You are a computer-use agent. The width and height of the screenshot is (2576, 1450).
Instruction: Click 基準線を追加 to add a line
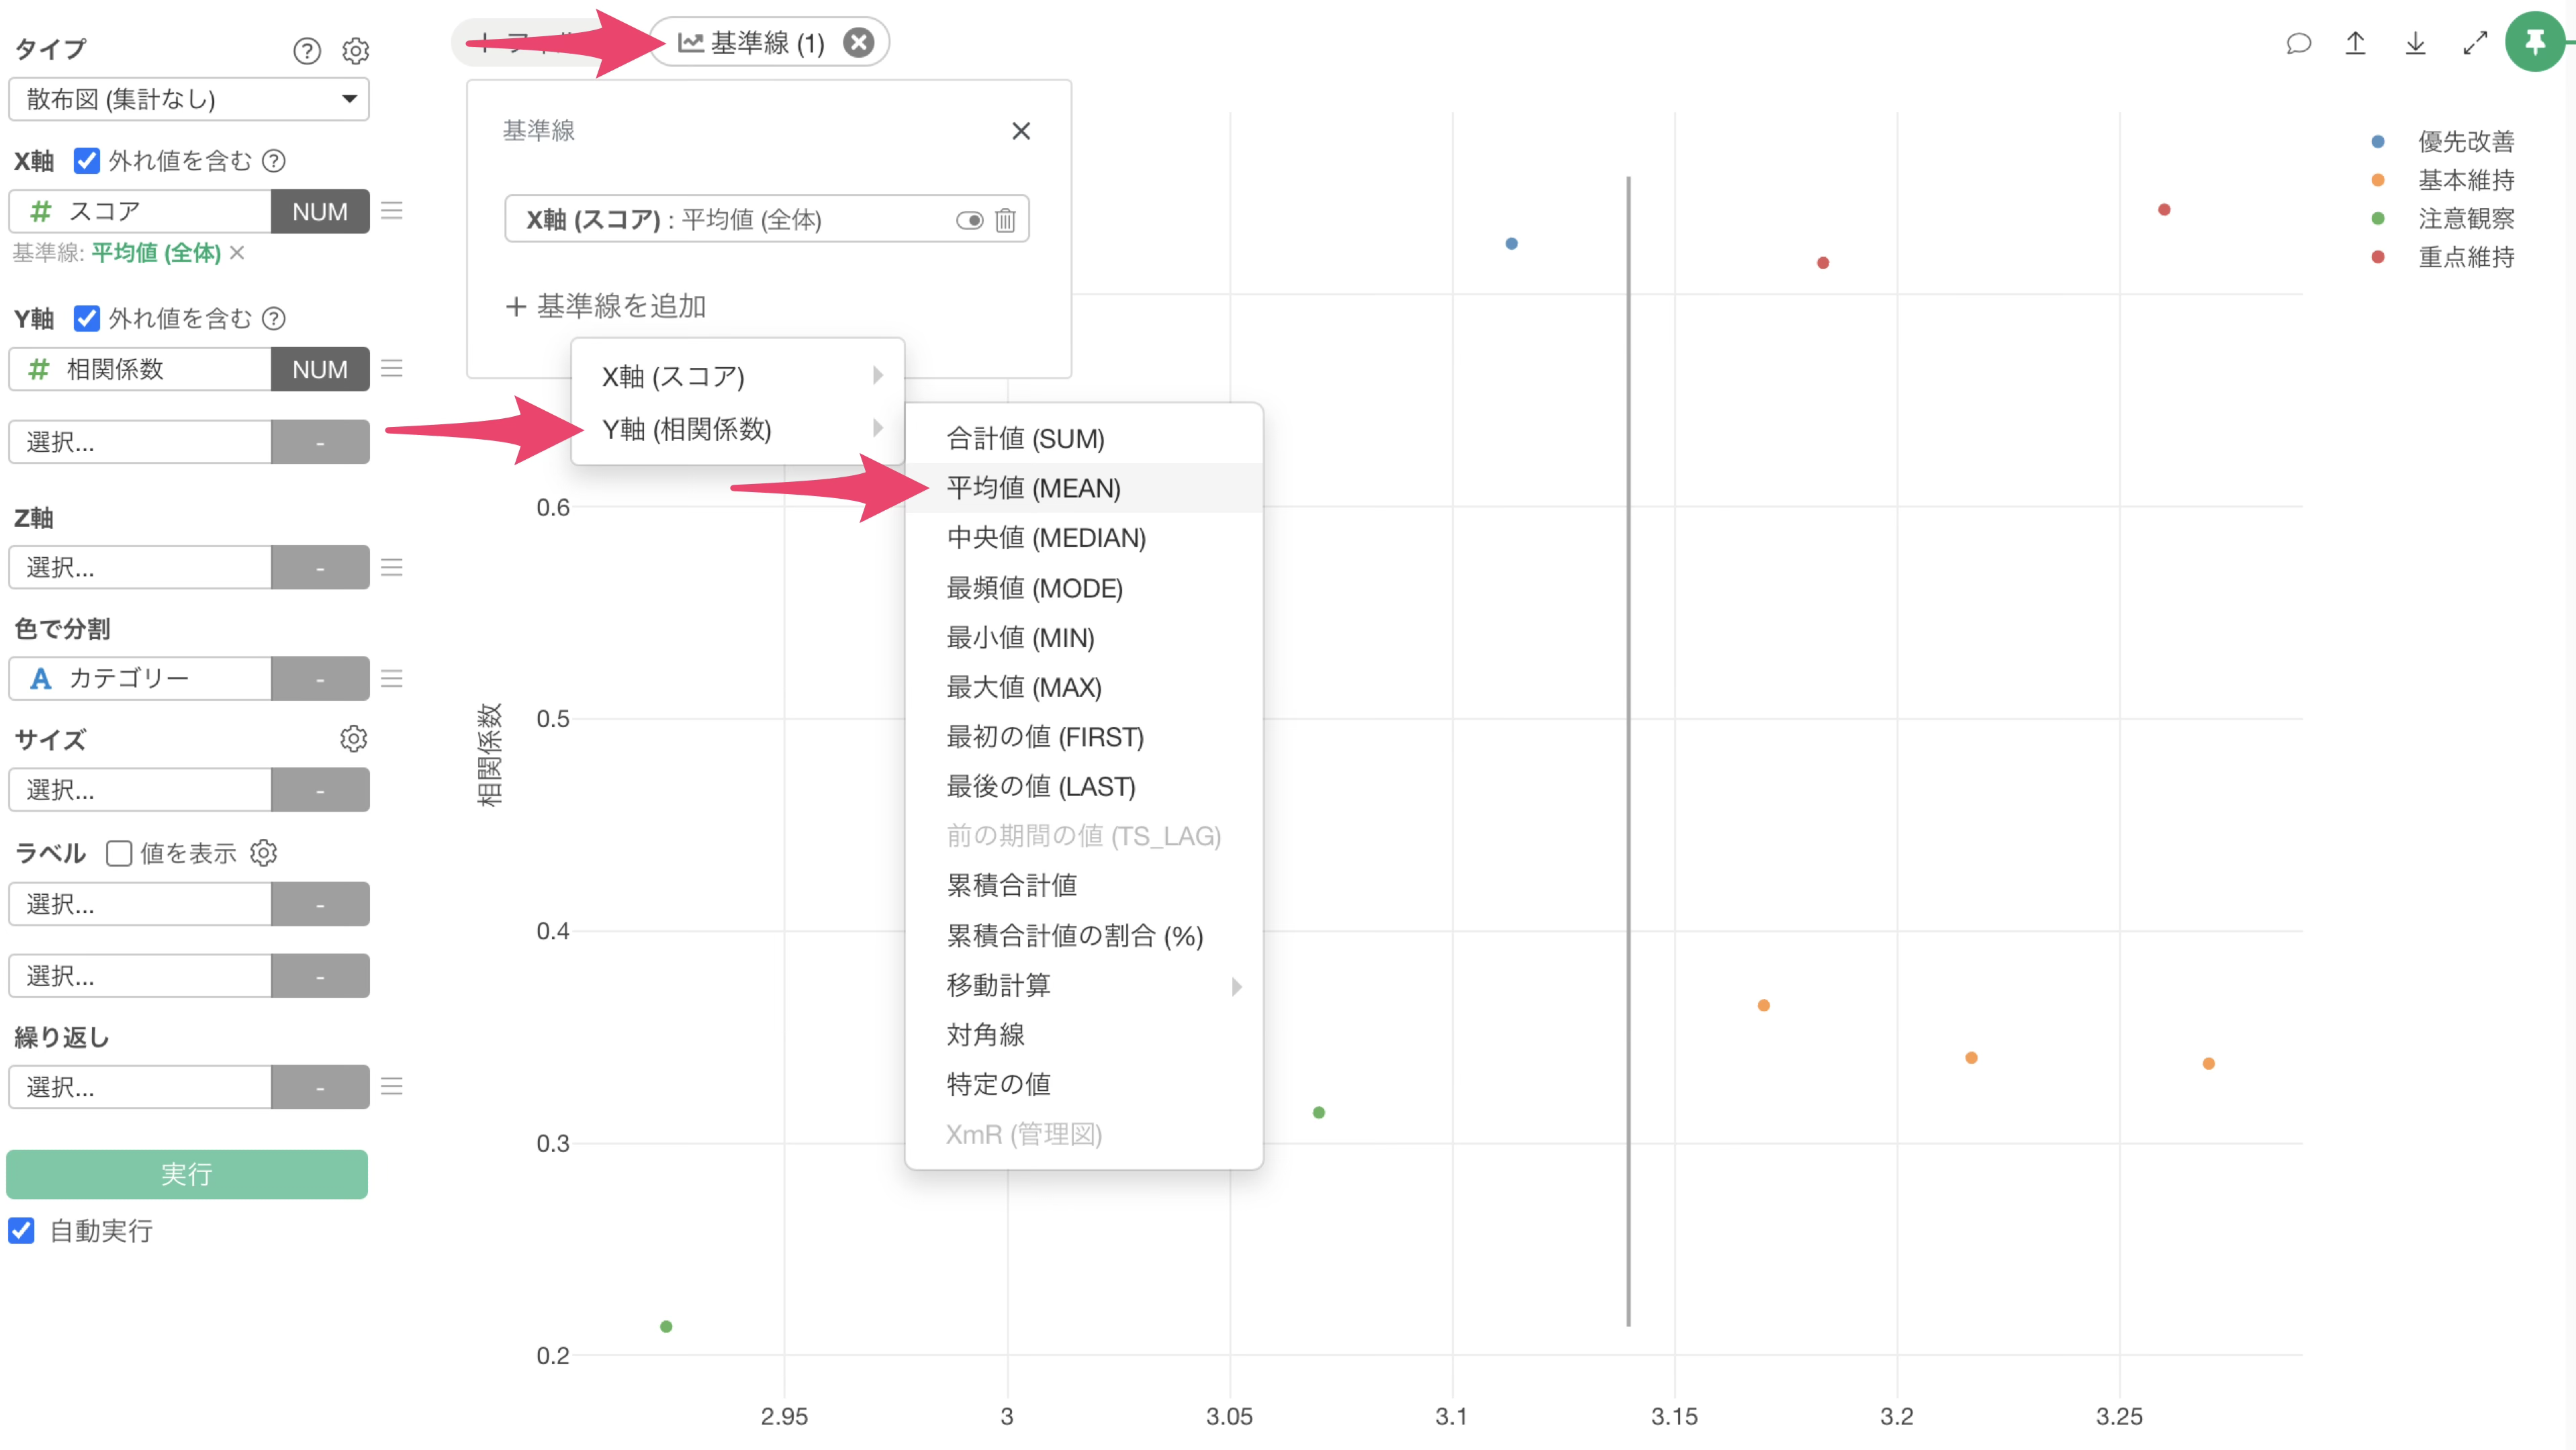[x=606, y=306]
